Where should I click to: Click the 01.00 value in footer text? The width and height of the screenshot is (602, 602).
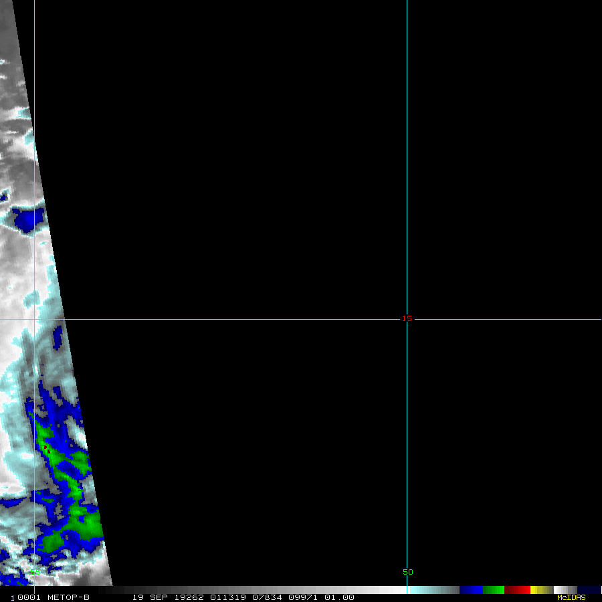click(339, 597)
